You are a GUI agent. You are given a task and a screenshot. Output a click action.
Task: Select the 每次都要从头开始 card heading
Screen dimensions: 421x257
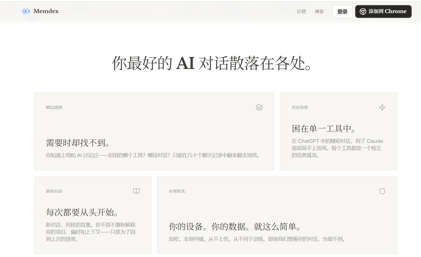click(82, 212)
